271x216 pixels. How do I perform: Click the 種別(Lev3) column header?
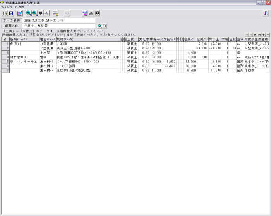click(x=24, y=39)
